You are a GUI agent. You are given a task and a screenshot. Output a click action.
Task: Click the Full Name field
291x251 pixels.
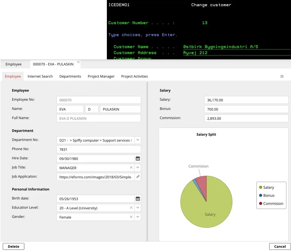[x=99, y=118]
